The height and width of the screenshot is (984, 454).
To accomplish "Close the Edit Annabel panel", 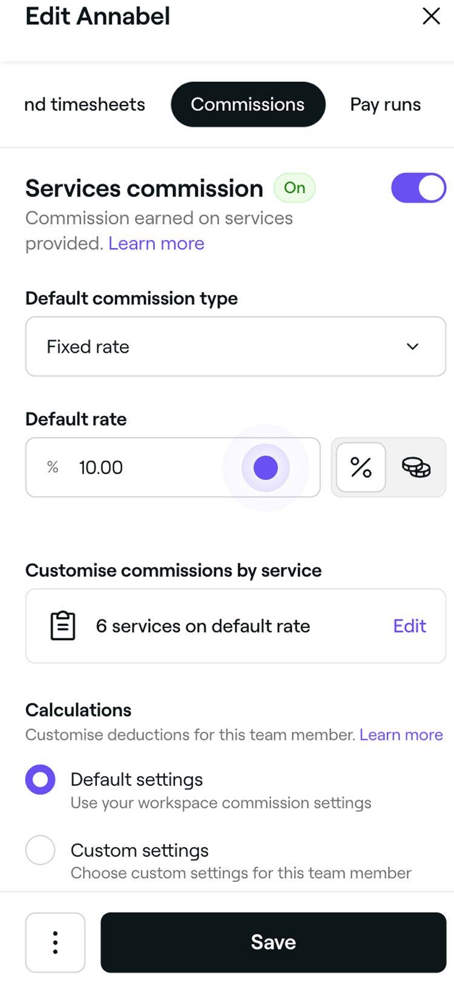I will (431, 16).
